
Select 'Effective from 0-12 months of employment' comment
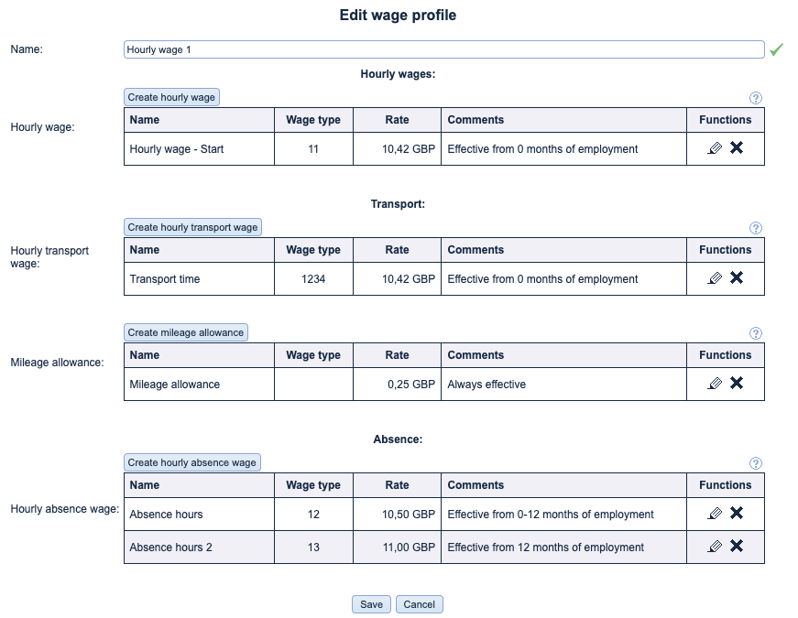click(551, 515)
